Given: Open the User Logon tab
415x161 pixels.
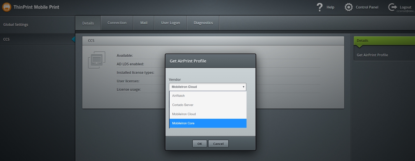Looking at the screenshot, I should click(x=170, y=23).
